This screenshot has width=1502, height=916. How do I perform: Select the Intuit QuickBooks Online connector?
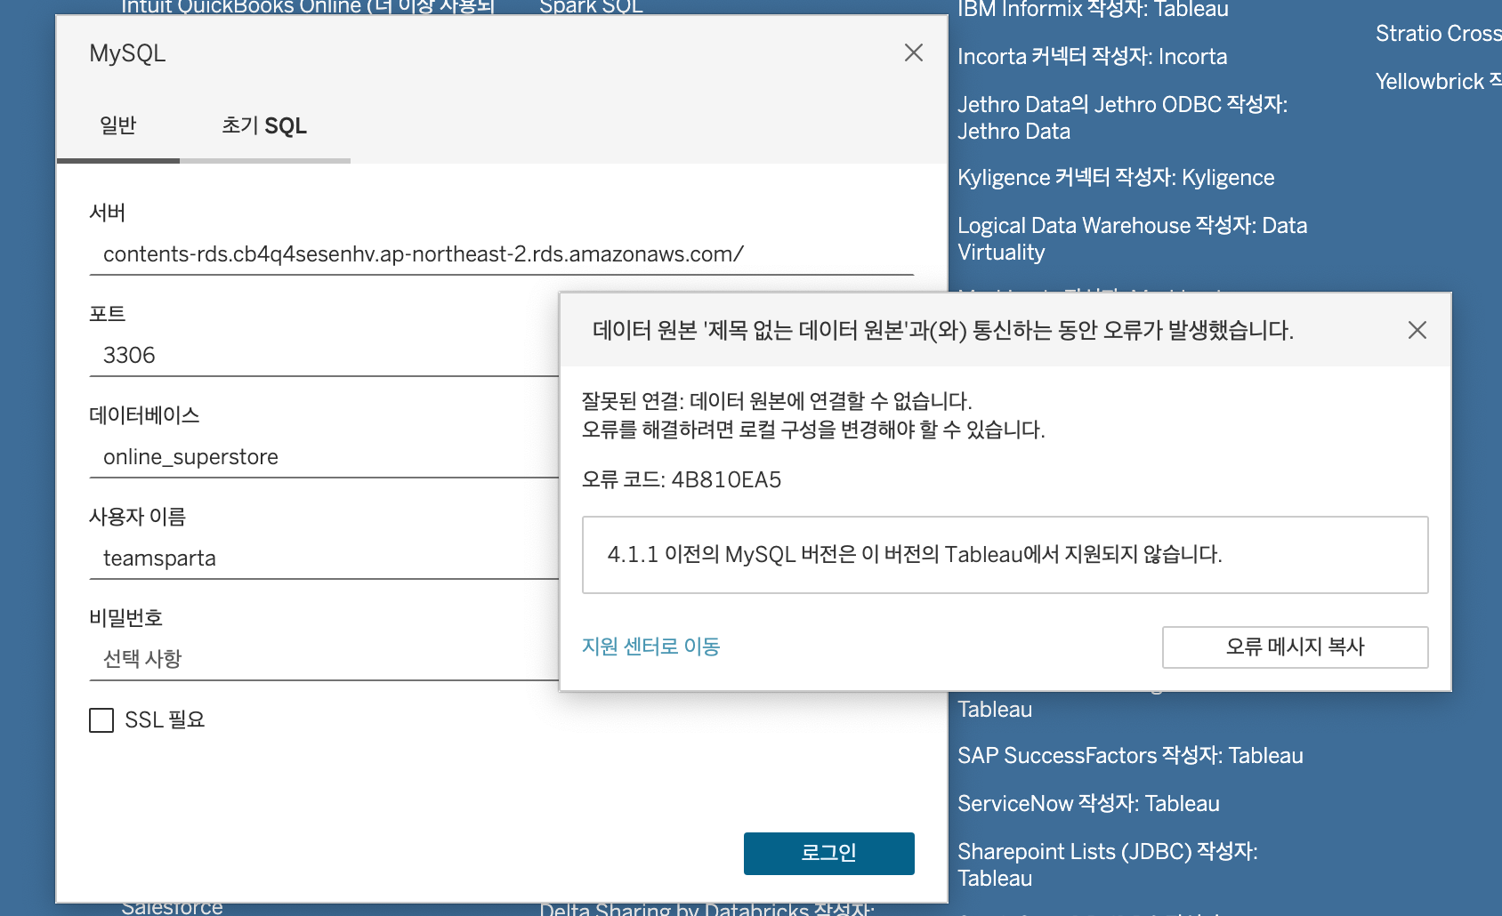308,7
